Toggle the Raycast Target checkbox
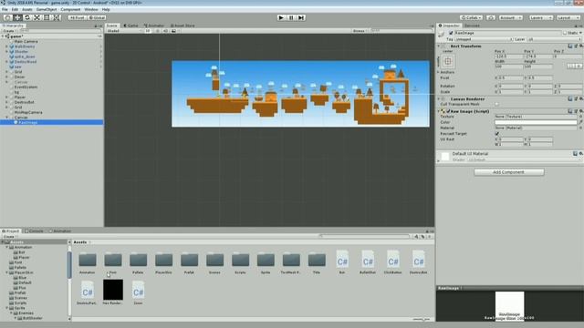Image resolution: width=584 pixels, height=328 pixels. [x=496, y=134]
